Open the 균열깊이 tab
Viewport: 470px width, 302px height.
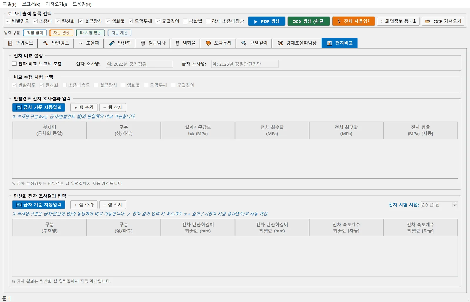click(254, 43)
